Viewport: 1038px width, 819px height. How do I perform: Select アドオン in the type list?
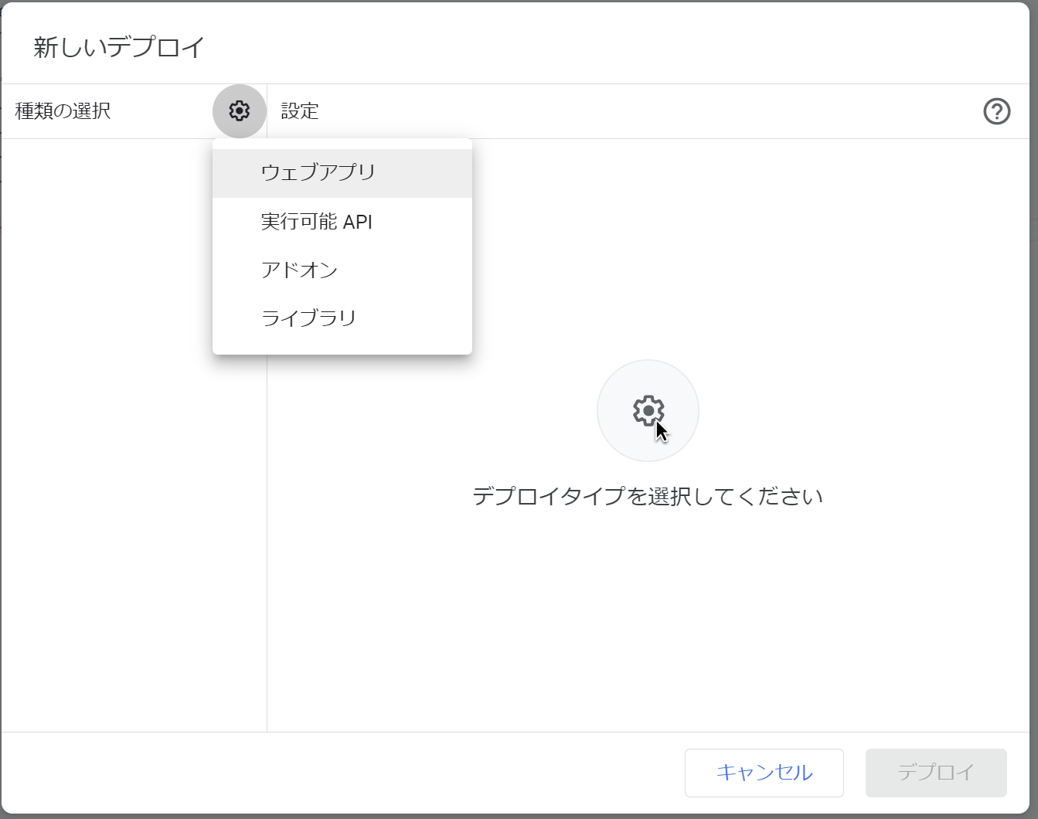point(300,270)
